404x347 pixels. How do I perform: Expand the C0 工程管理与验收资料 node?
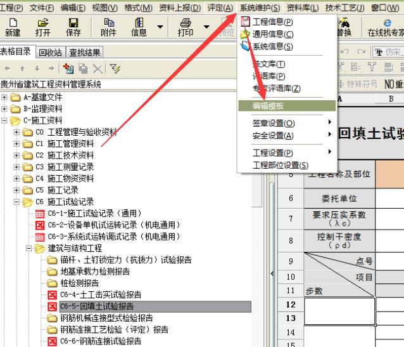(x=16, y=132)
